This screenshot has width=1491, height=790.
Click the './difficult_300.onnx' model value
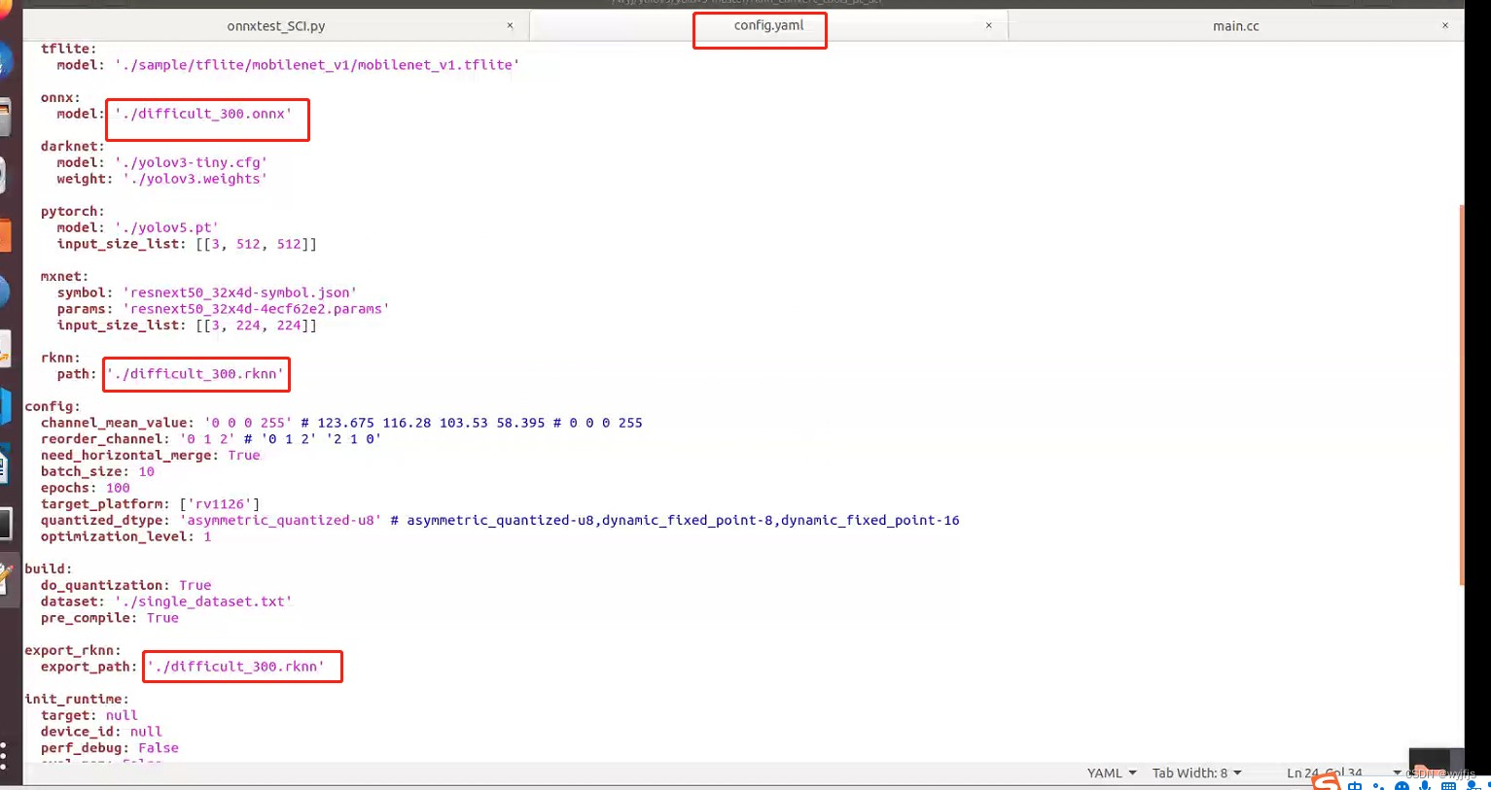pyautogui.click(x=203, y=114)
